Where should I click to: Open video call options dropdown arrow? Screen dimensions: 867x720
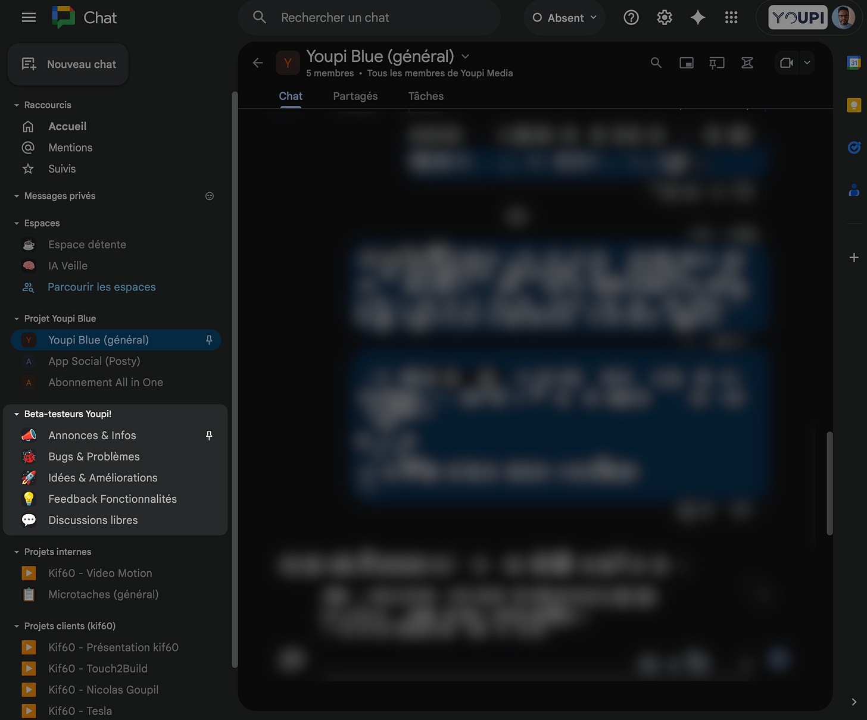807,62
